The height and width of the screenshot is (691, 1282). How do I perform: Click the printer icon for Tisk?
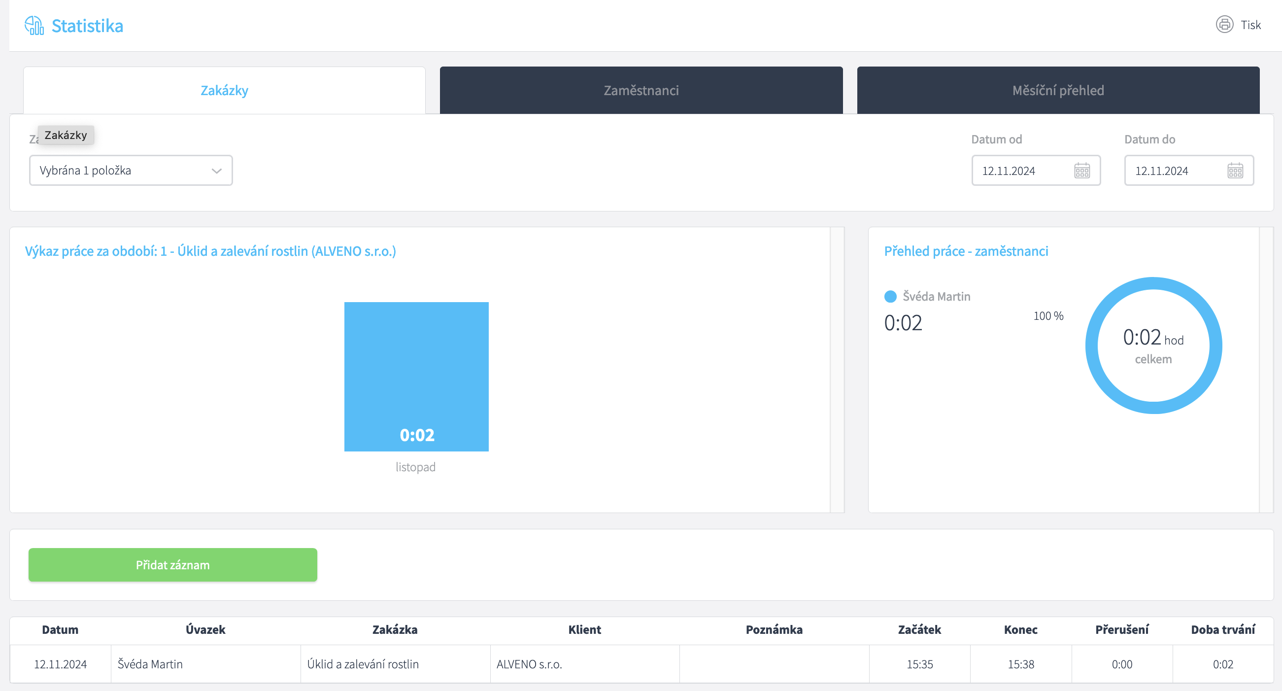pyautogui.click(x=1224, y=24)
